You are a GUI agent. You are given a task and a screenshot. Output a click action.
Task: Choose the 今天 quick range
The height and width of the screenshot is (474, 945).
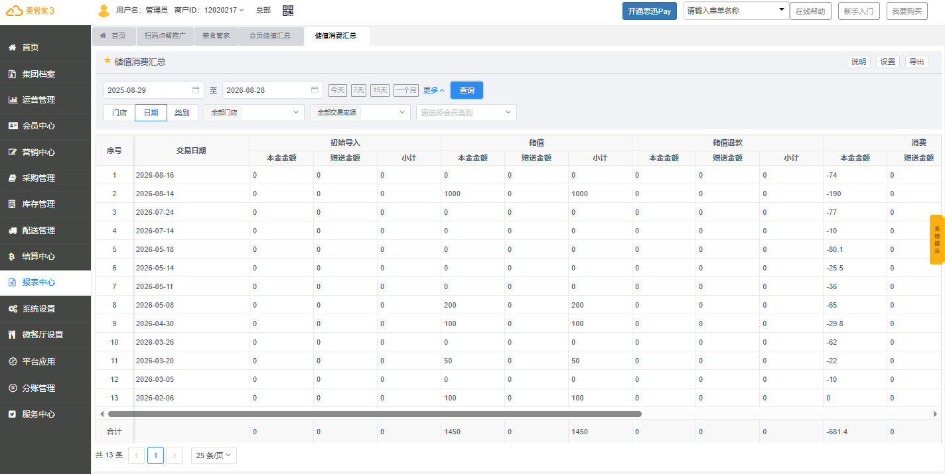coord(338,90)
